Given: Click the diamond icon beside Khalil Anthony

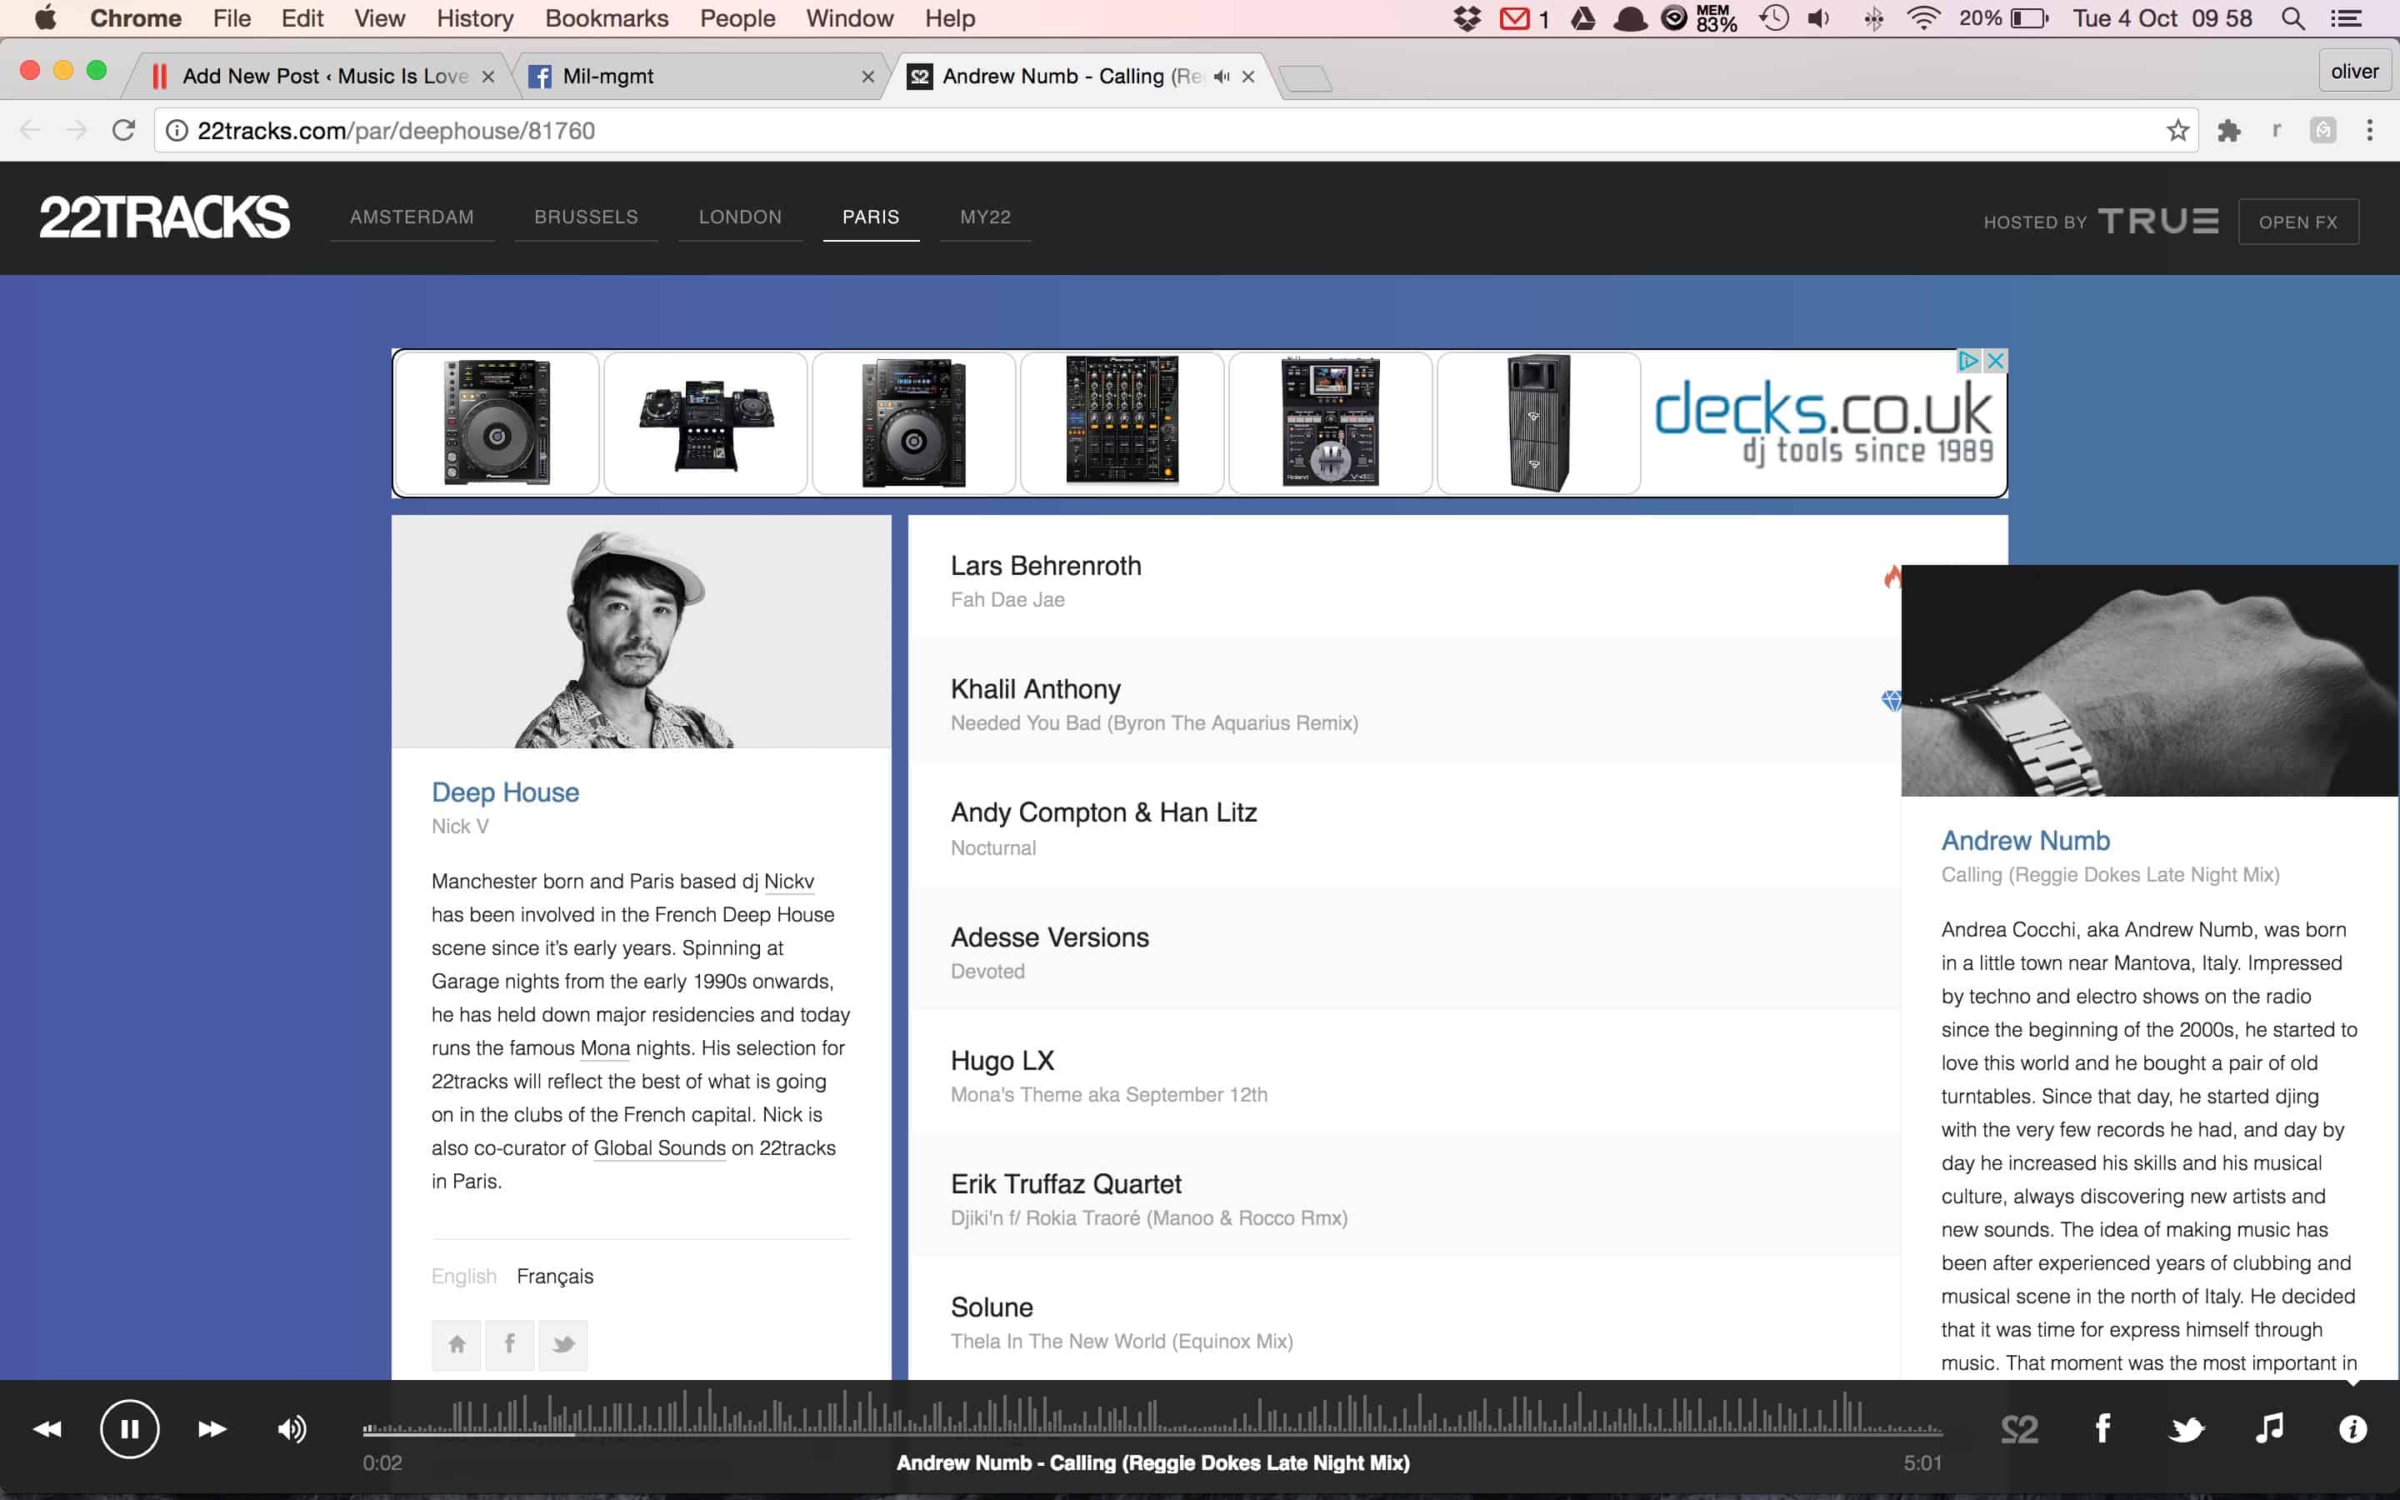Looking at the screenshot, I should [1891, 700].
